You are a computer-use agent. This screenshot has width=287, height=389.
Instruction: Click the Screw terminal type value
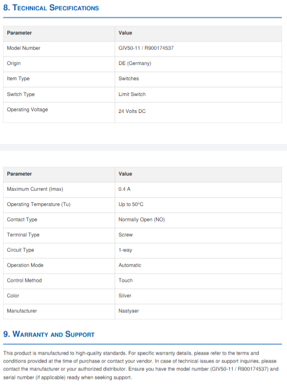click(x=125, y=235)
